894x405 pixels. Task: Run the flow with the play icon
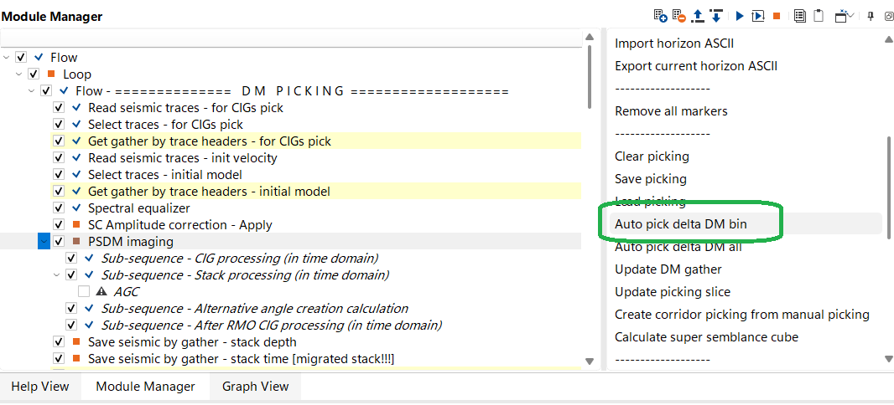point(740,16)
